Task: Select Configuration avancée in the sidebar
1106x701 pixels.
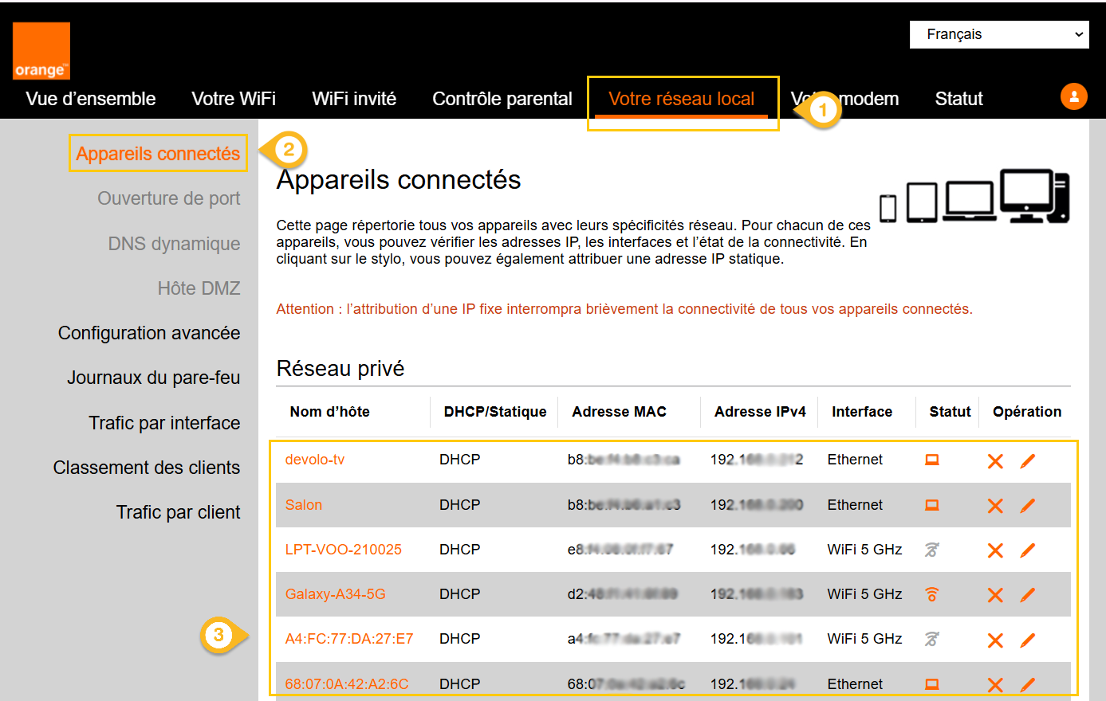Action: 149,332
